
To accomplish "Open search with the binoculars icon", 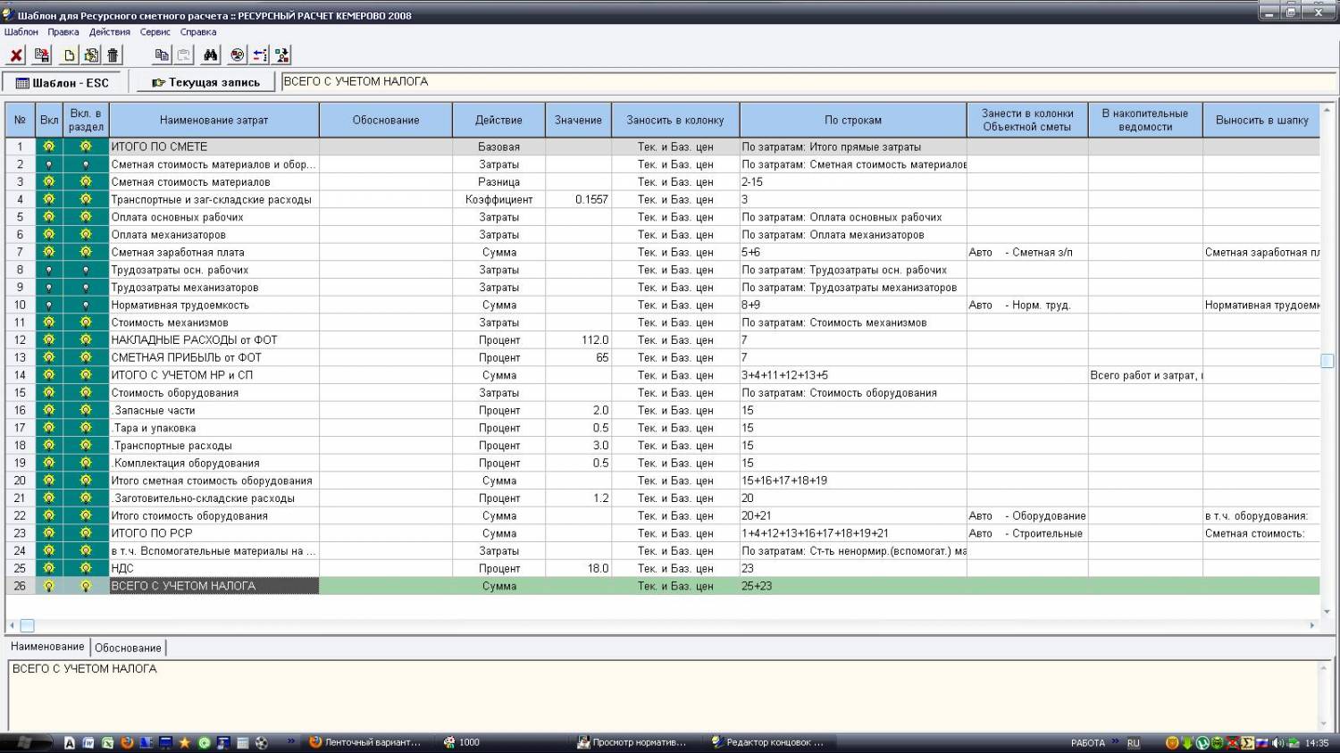I will 210,55.
